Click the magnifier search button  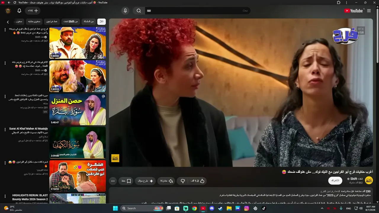[x=139, y=11]
